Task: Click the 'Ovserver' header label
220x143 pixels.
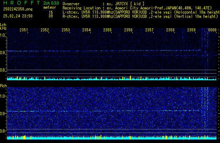Action: click(x=71, y=4)
